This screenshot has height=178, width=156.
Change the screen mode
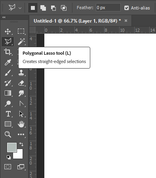click(x=21, y=167)
